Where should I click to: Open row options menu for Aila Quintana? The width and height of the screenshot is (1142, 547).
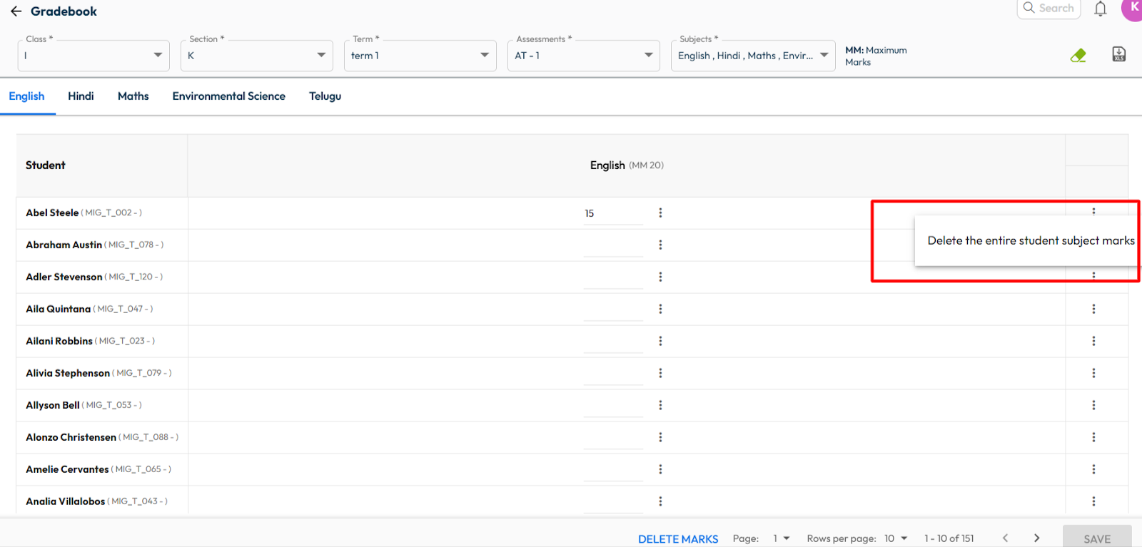1093,309
